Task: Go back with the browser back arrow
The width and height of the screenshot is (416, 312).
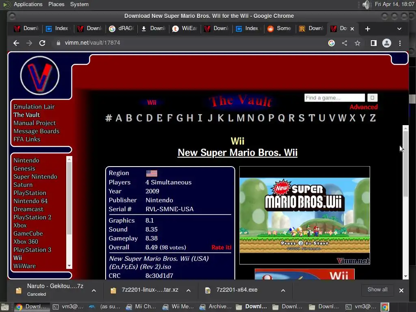Action: (16, 43)
